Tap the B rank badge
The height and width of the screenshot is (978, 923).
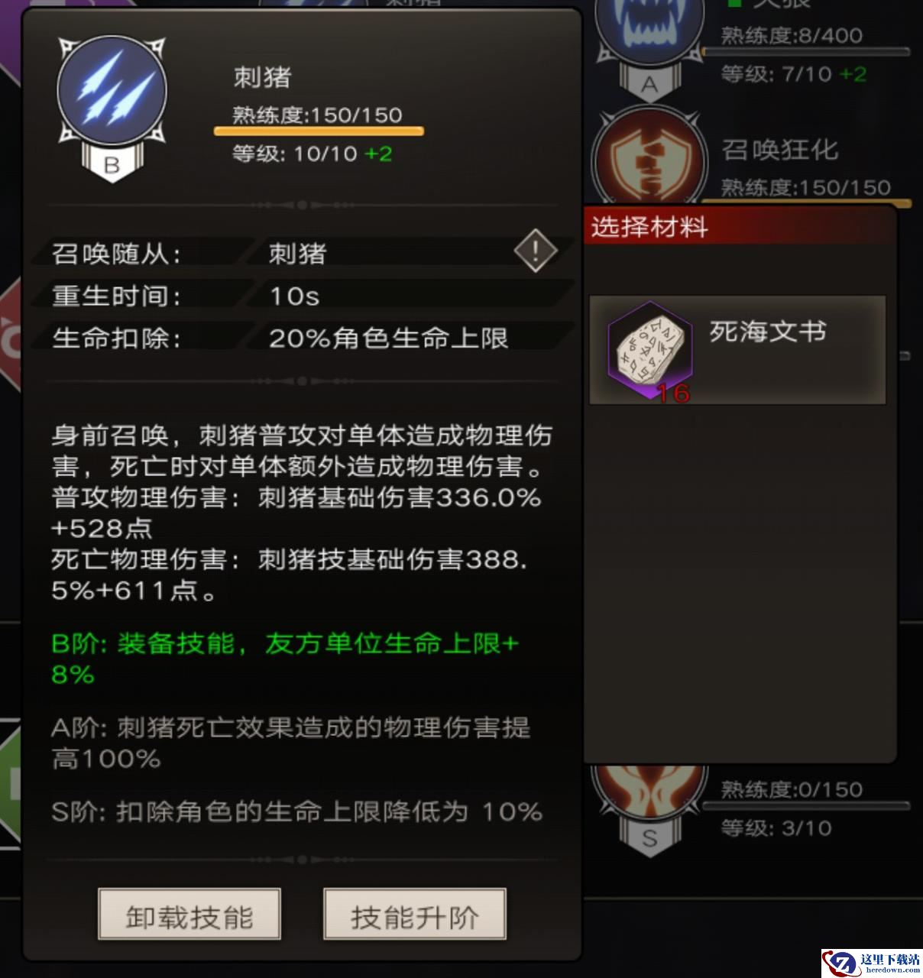(x=112, y=164)
